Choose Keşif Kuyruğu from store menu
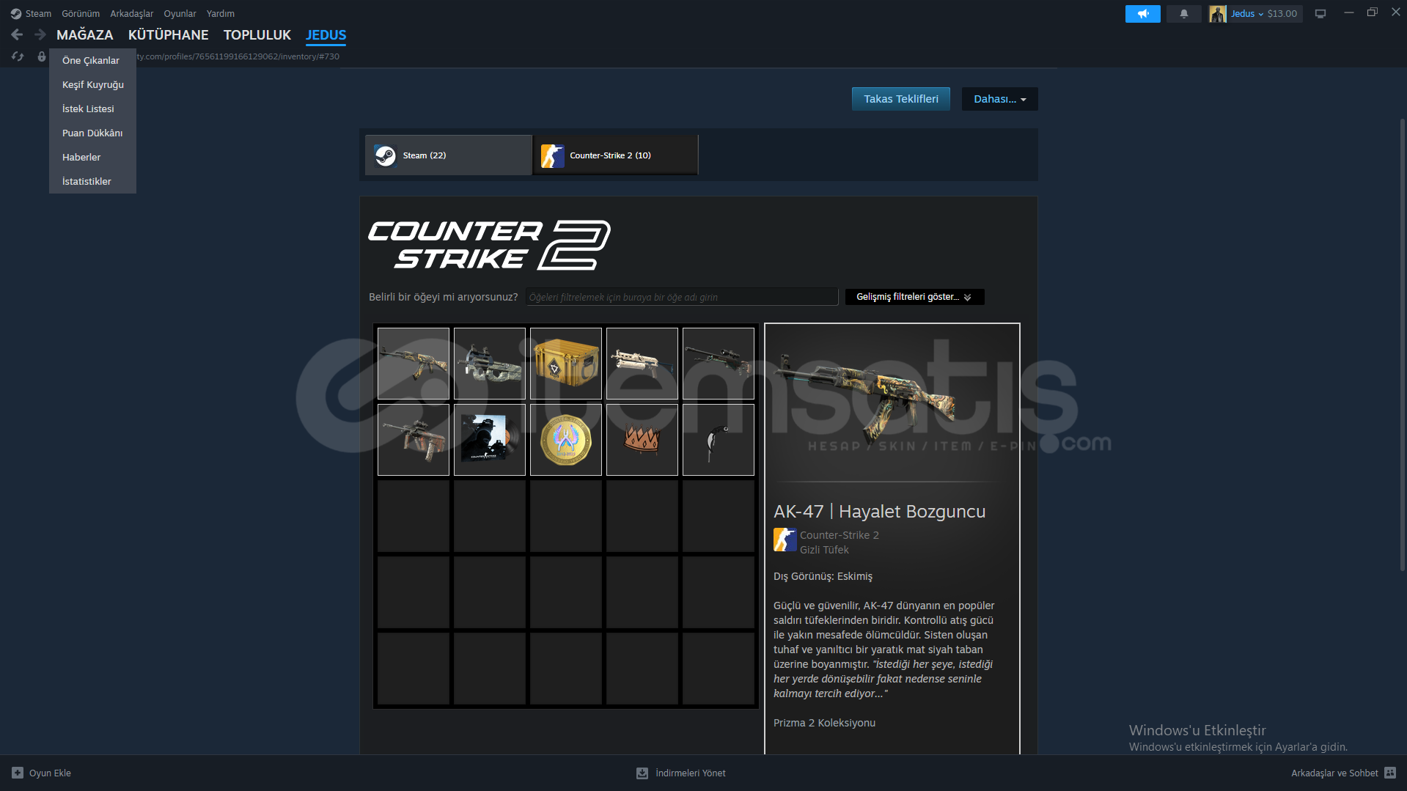The height and width of the screenshot is (791, 1407). pyautogui.click(x=92, y=84)
